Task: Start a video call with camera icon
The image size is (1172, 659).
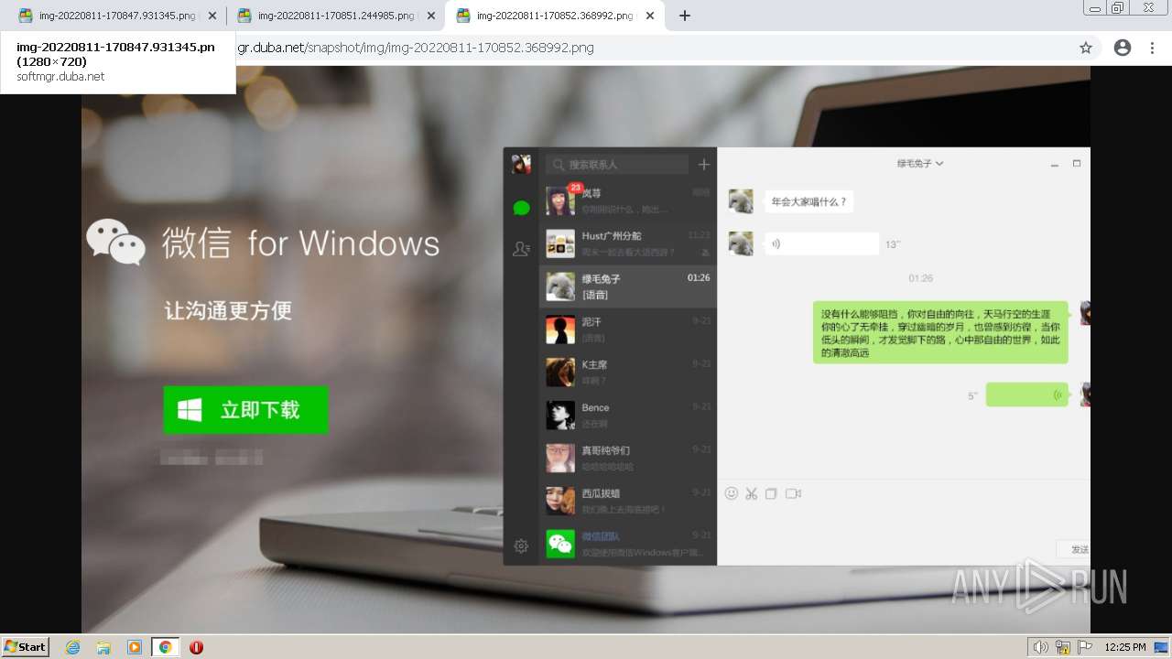Action: pos(793,493)
